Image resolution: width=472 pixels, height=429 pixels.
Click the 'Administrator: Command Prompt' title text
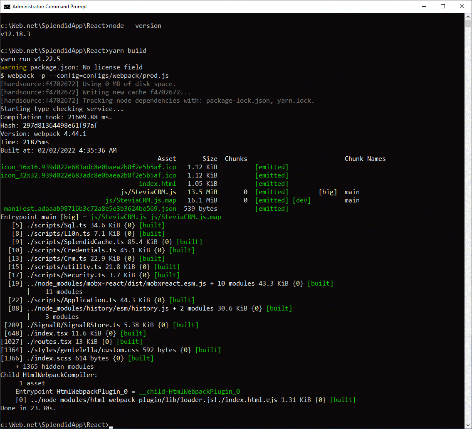[50, 7]
